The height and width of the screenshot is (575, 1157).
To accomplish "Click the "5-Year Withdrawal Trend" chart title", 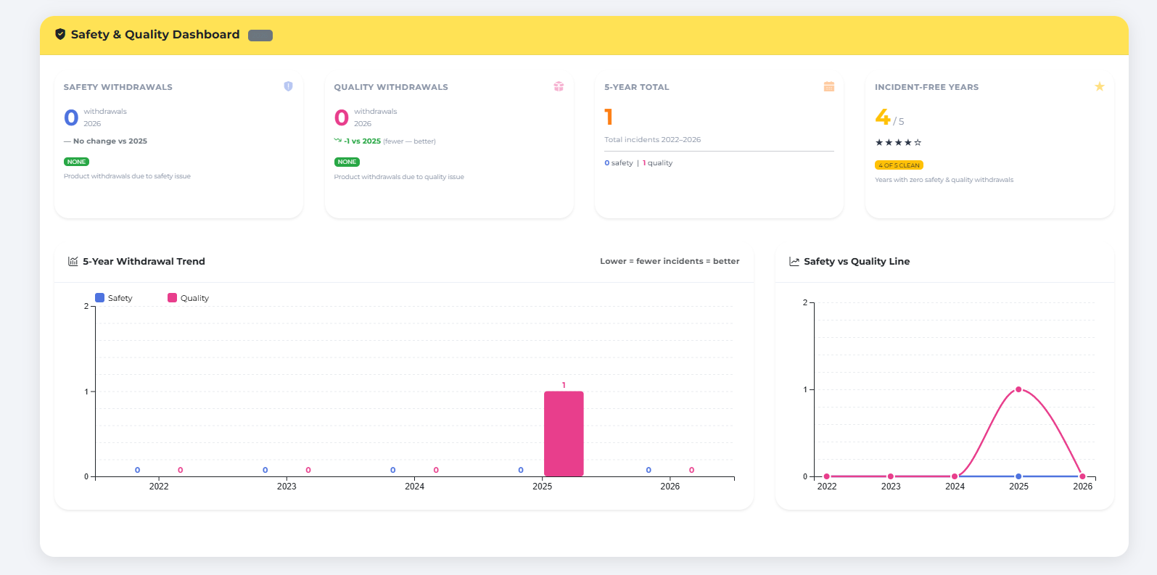I will pyautogui.click(x=144, y=262).
